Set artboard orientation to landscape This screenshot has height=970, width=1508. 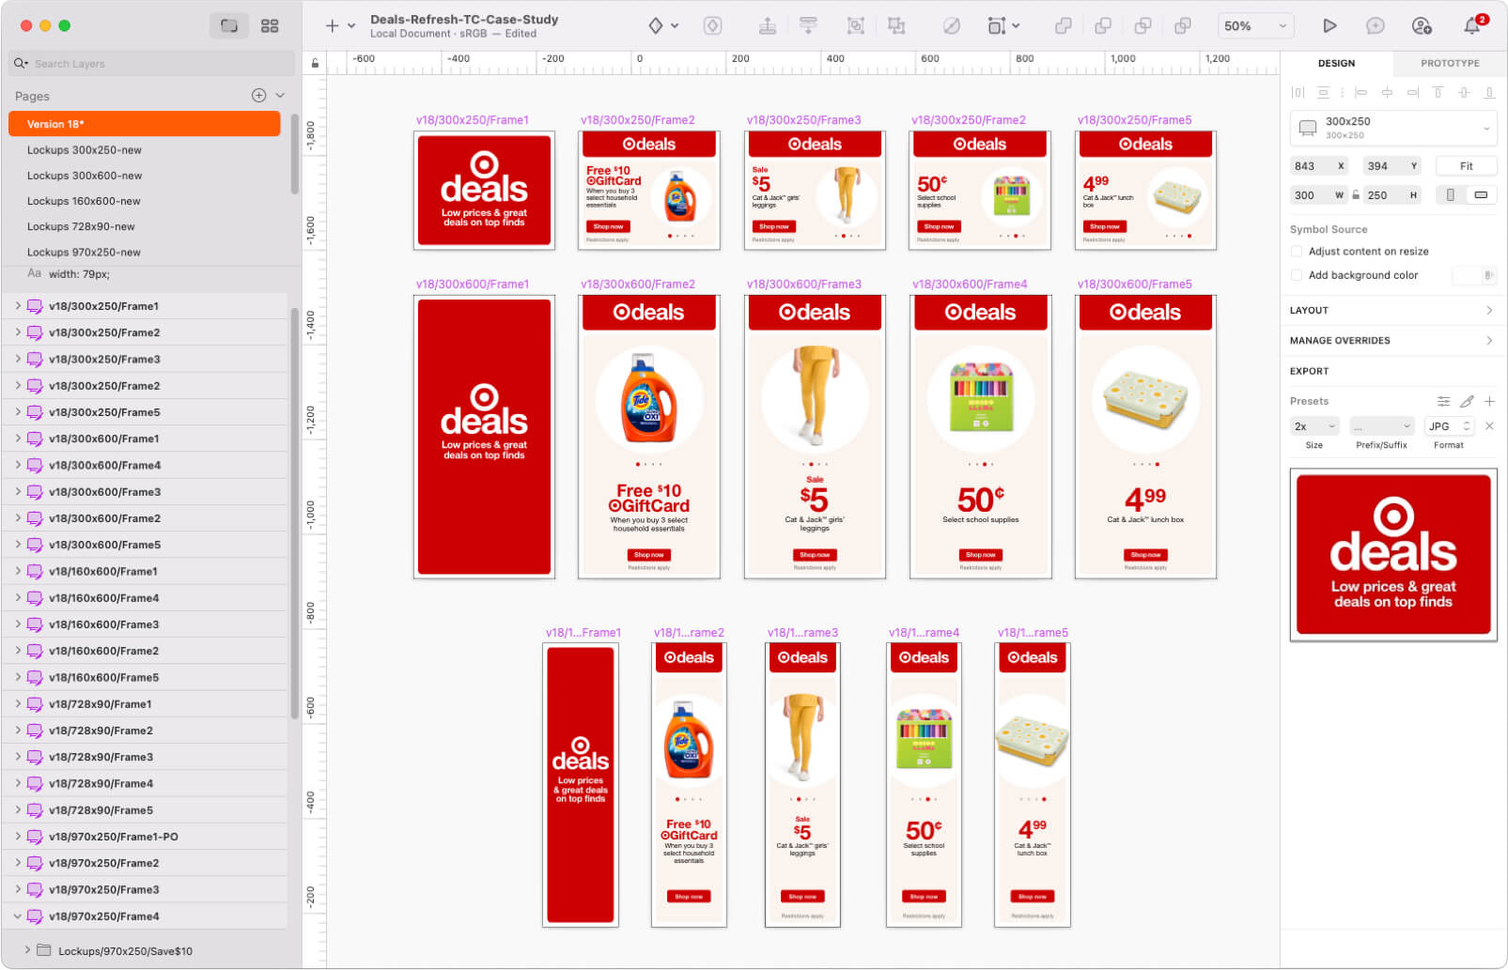click(1481, 194)
